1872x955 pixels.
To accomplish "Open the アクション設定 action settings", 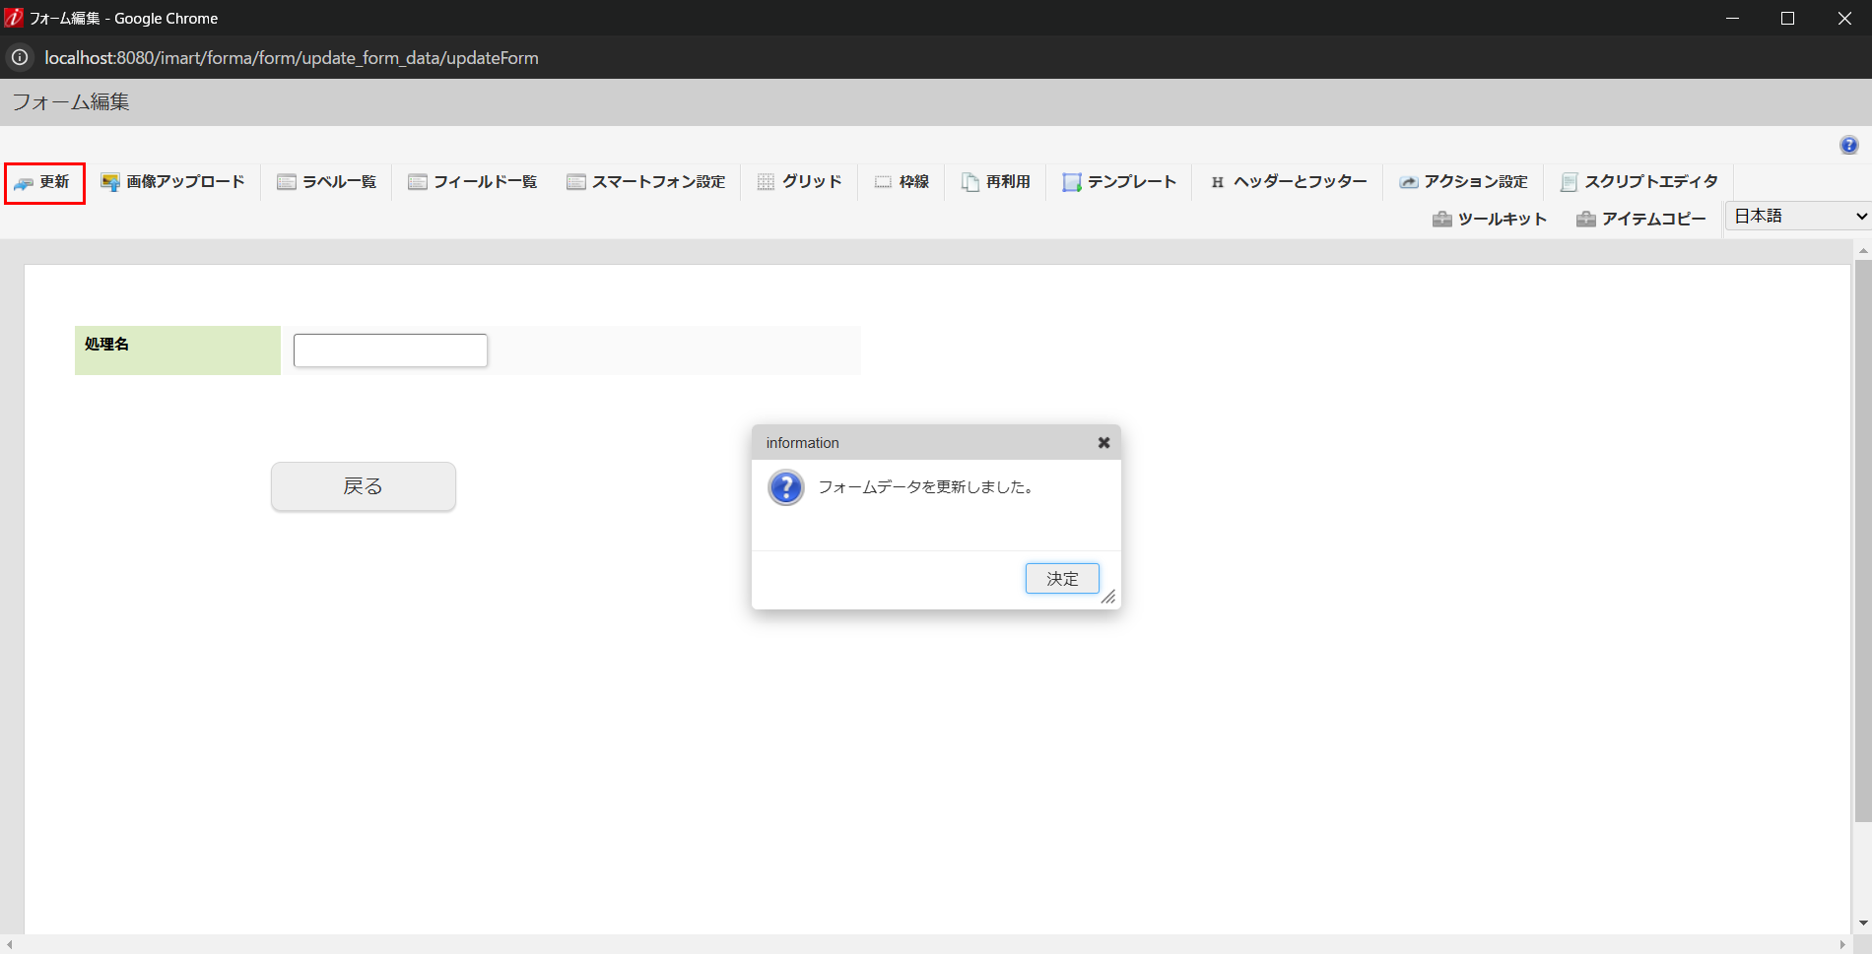I will (x=1465, y=181).
